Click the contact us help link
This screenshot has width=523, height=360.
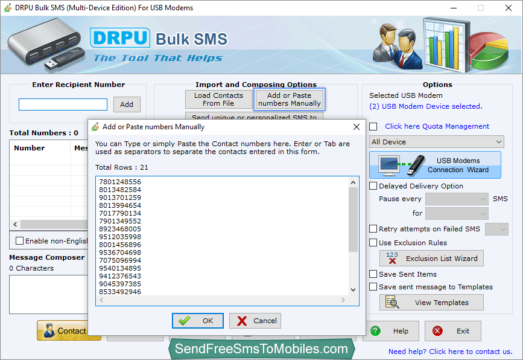point(450,351)
